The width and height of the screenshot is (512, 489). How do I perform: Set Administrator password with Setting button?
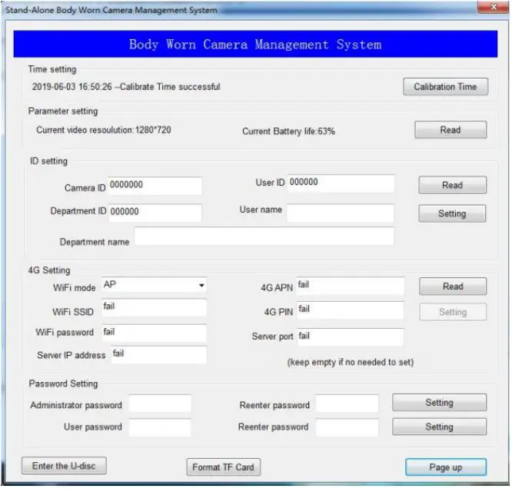439,402
